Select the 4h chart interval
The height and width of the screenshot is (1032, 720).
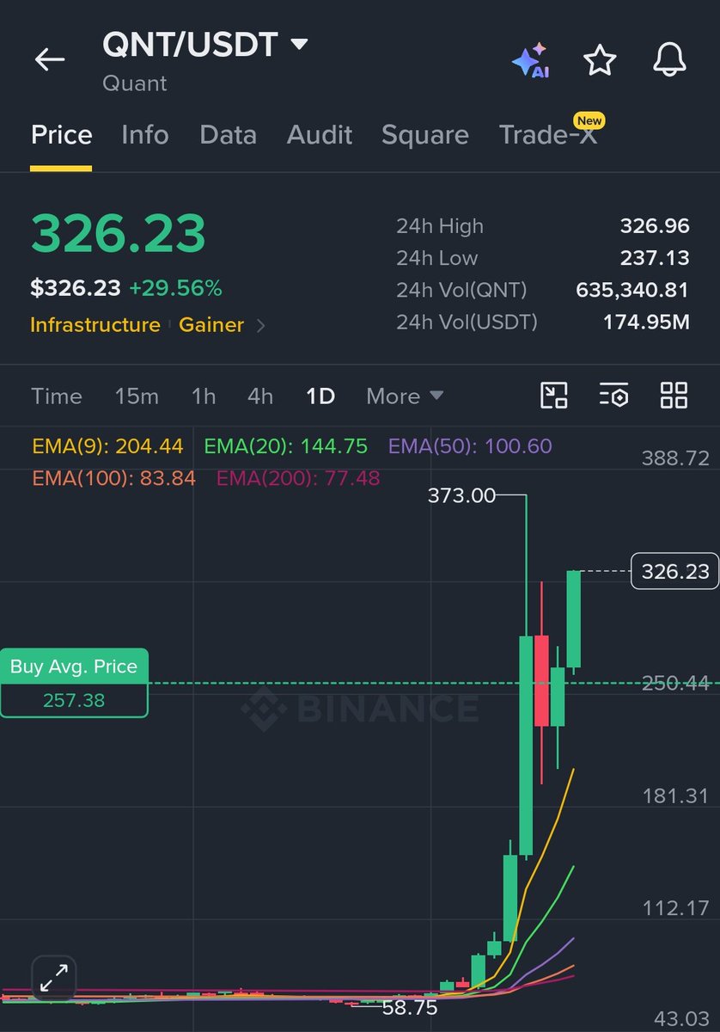coord(260,396)
